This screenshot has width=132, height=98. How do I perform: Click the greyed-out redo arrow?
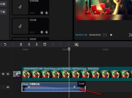coord(13,44)
